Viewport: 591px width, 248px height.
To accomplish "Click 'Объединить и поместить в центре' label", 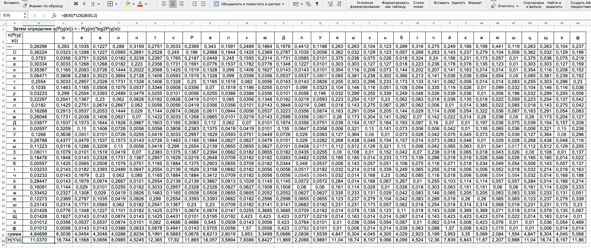I will [x=250, y=4].
